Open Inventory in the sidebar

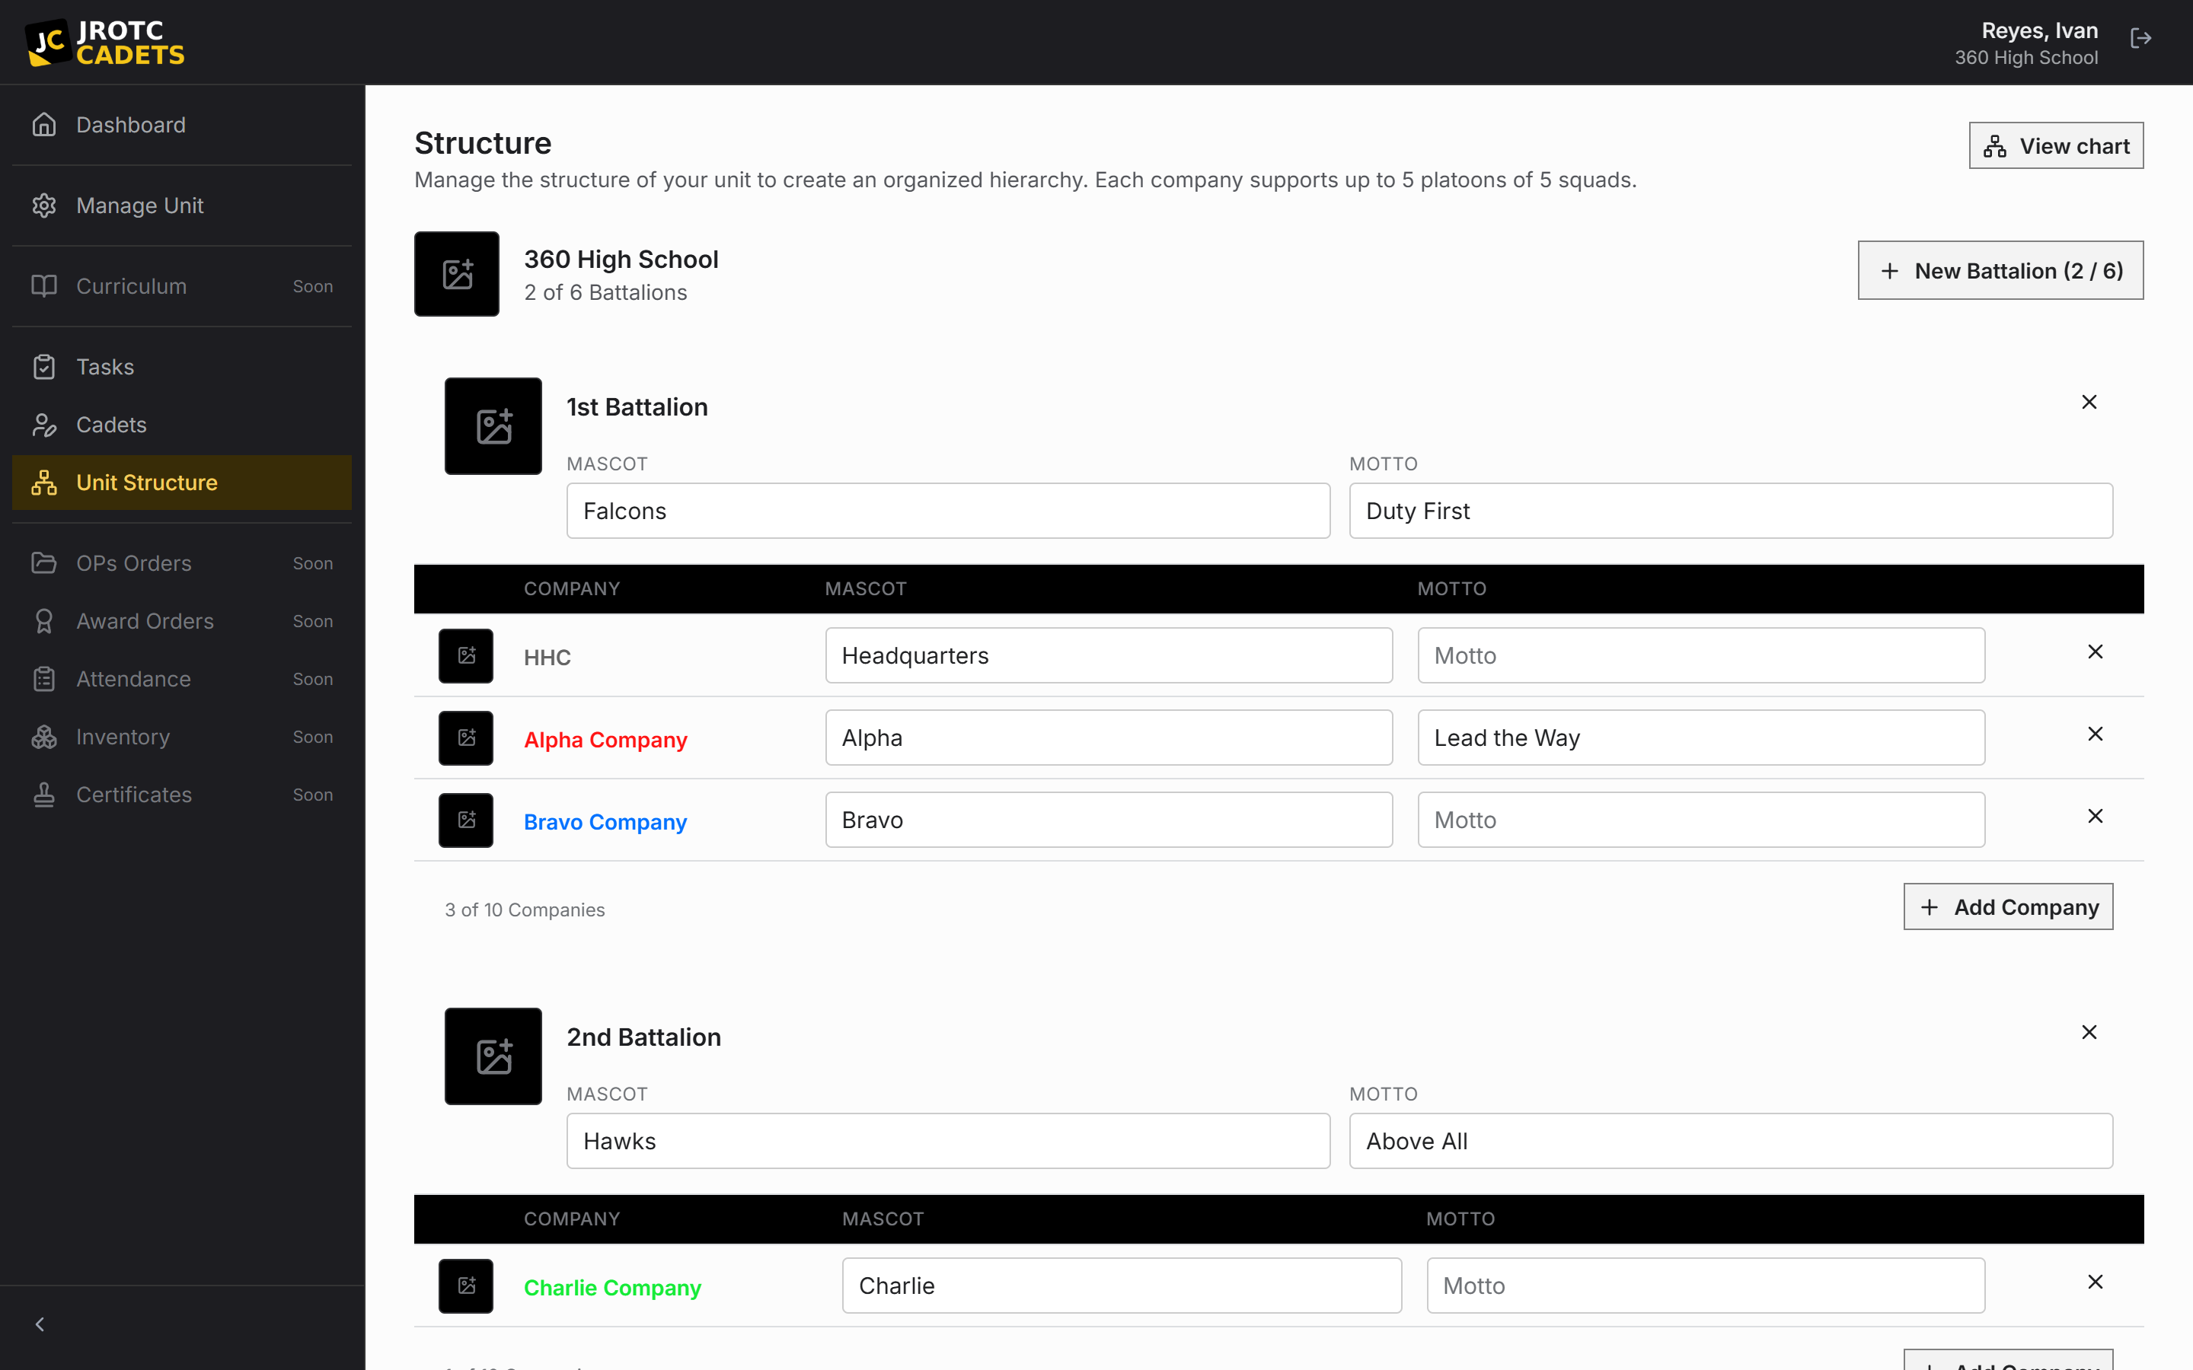181,738
